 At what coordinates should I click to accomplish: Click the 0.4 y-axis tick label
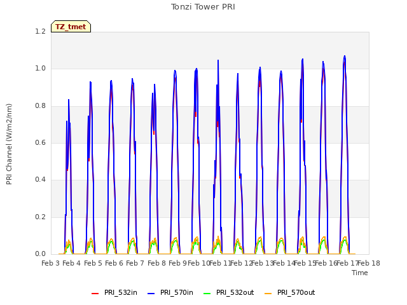coord(40,179)
